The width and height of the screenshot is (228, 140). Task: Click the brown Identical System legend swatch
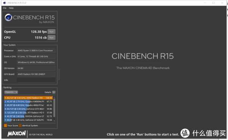point(20,126)
